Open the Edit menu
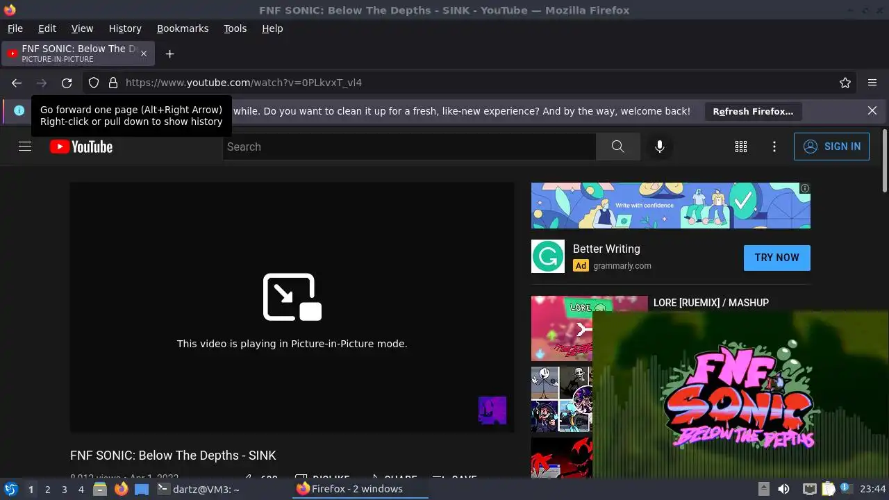Viewport: 889px width, 500px height. 47,28
